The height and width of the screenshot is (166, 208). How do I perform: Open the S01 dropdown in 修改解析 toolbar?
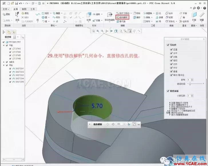124,124
